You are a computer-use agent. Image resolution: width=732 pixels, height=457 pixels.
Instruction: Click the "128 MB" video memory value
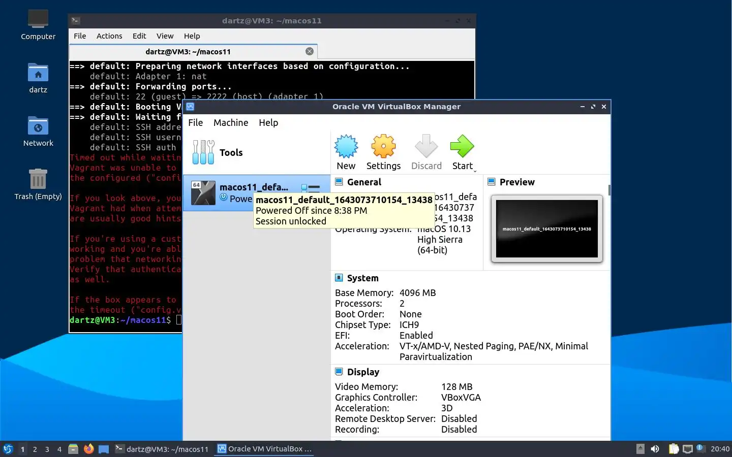point(456,387)
